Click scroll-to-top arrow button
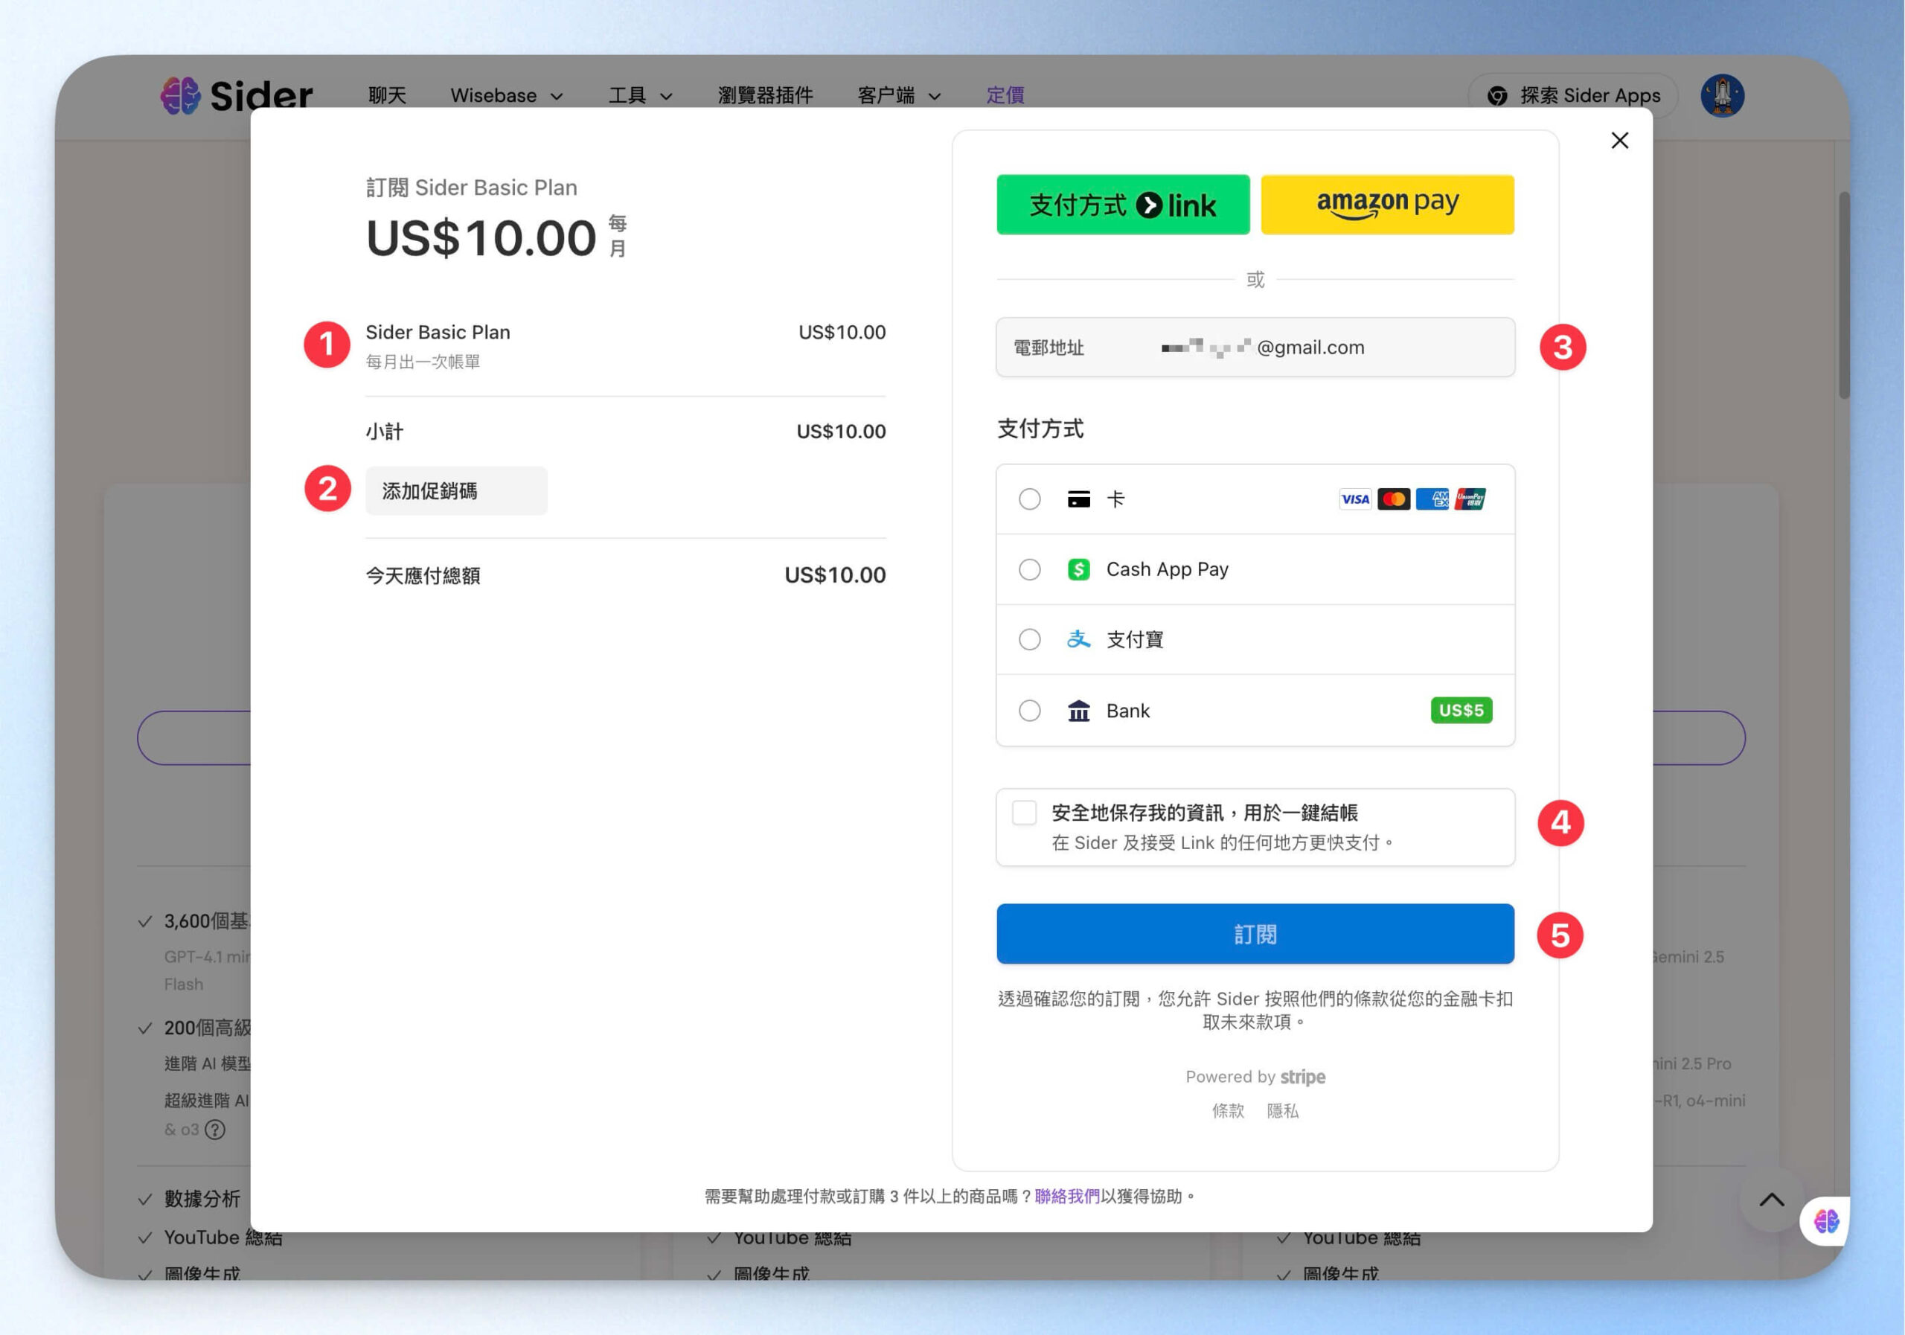1905x1335 pixels. [x=1771, y=1200]
